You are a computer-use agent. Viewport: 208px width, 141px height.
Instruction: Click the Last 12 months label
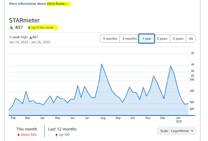[x=62, y=129]
